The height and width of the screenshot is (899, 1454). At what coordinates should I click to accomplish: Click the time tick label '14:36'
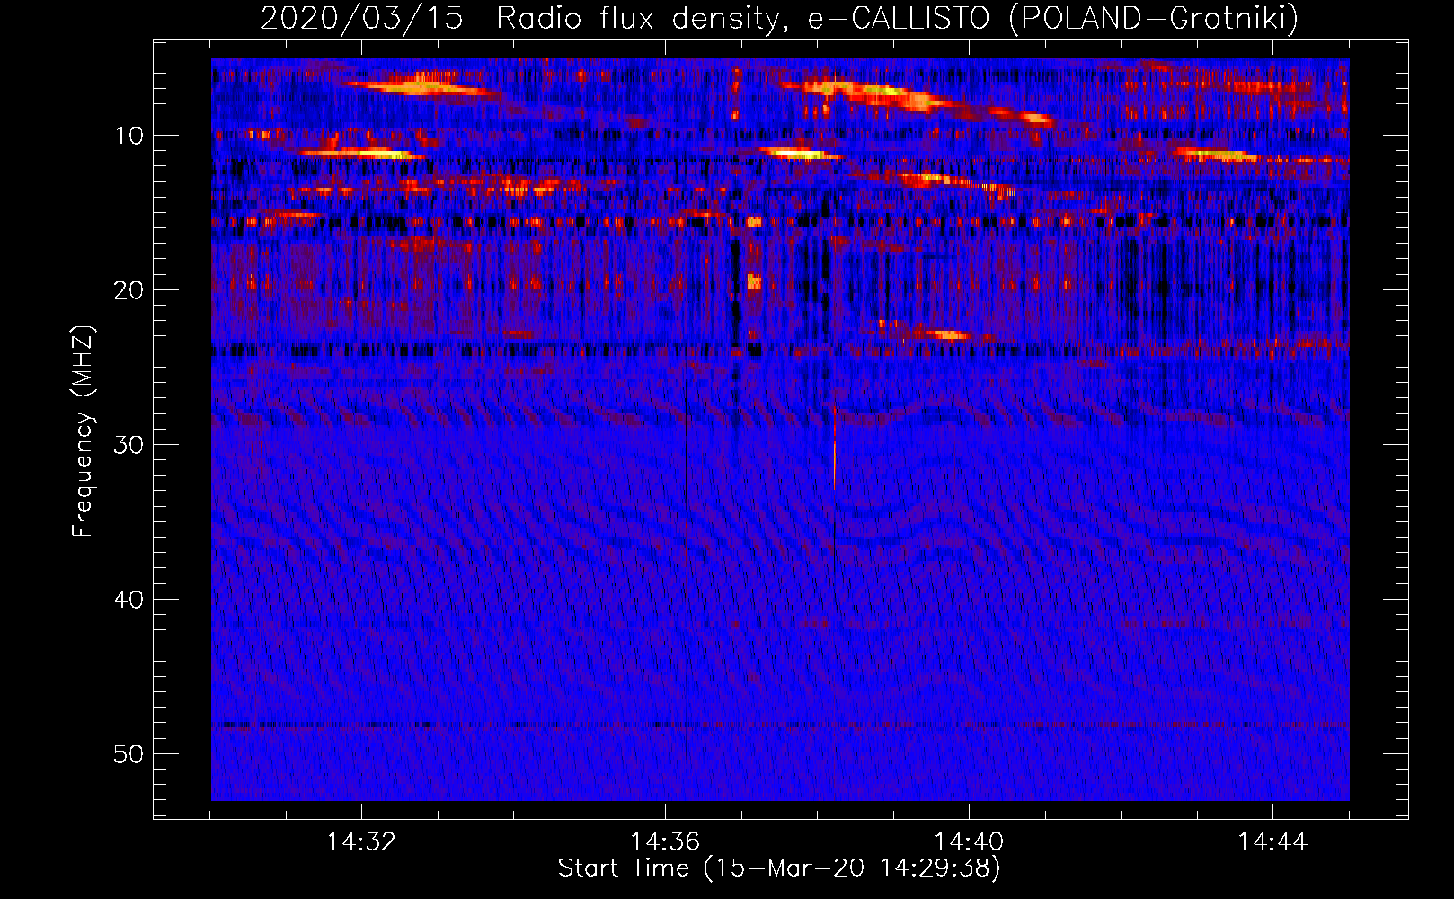click(x=665, y=842)
